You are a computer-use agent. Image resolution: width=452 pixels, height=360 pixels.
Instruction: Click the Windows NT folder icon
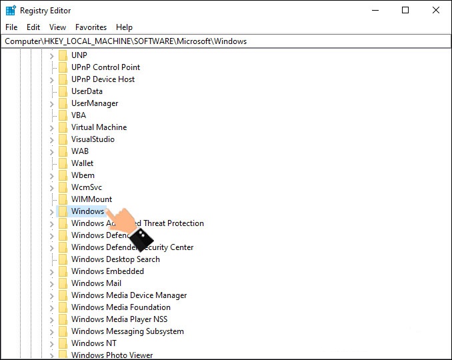pyautogui.click(x=63, y=343)
